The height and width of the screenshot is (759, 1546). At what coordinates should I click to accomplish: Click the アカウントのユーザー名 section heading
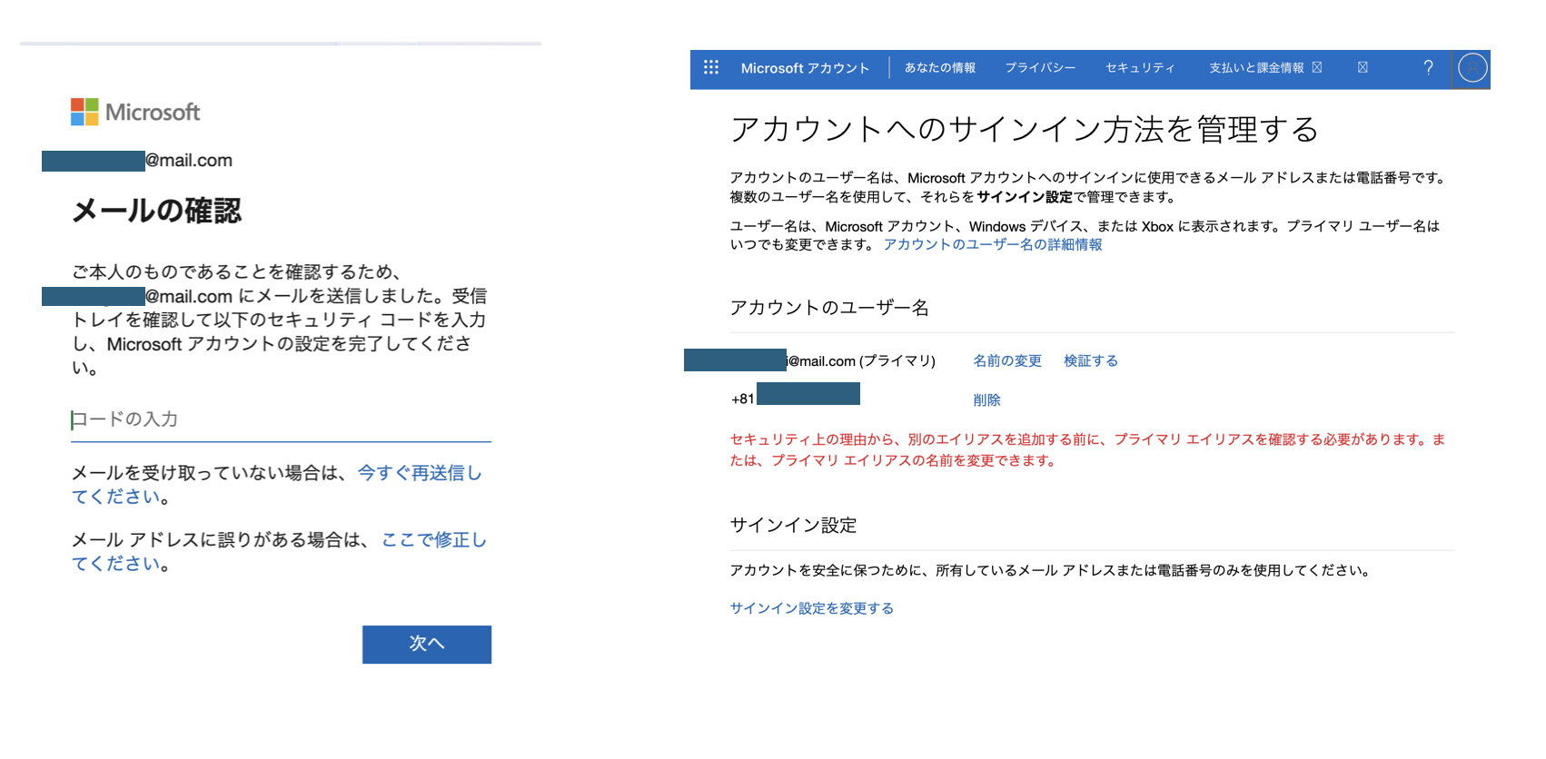point(829,308)
